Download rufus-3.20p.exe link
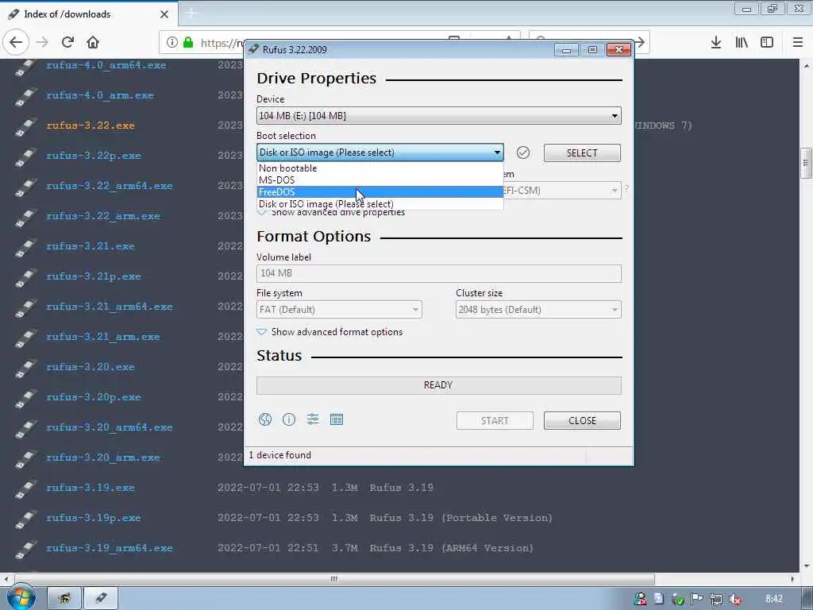Image resolution: width=813 pixels, height=610 pixels. [x=94, y=397]
